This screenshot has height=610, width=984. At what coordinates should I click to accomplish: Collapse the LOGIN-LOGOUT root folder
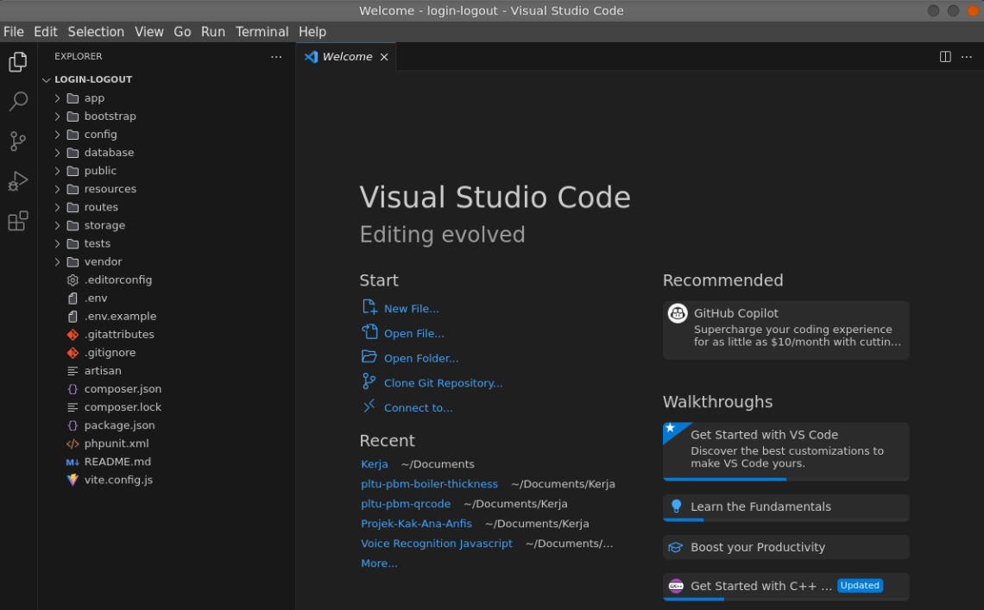(47, 79)
